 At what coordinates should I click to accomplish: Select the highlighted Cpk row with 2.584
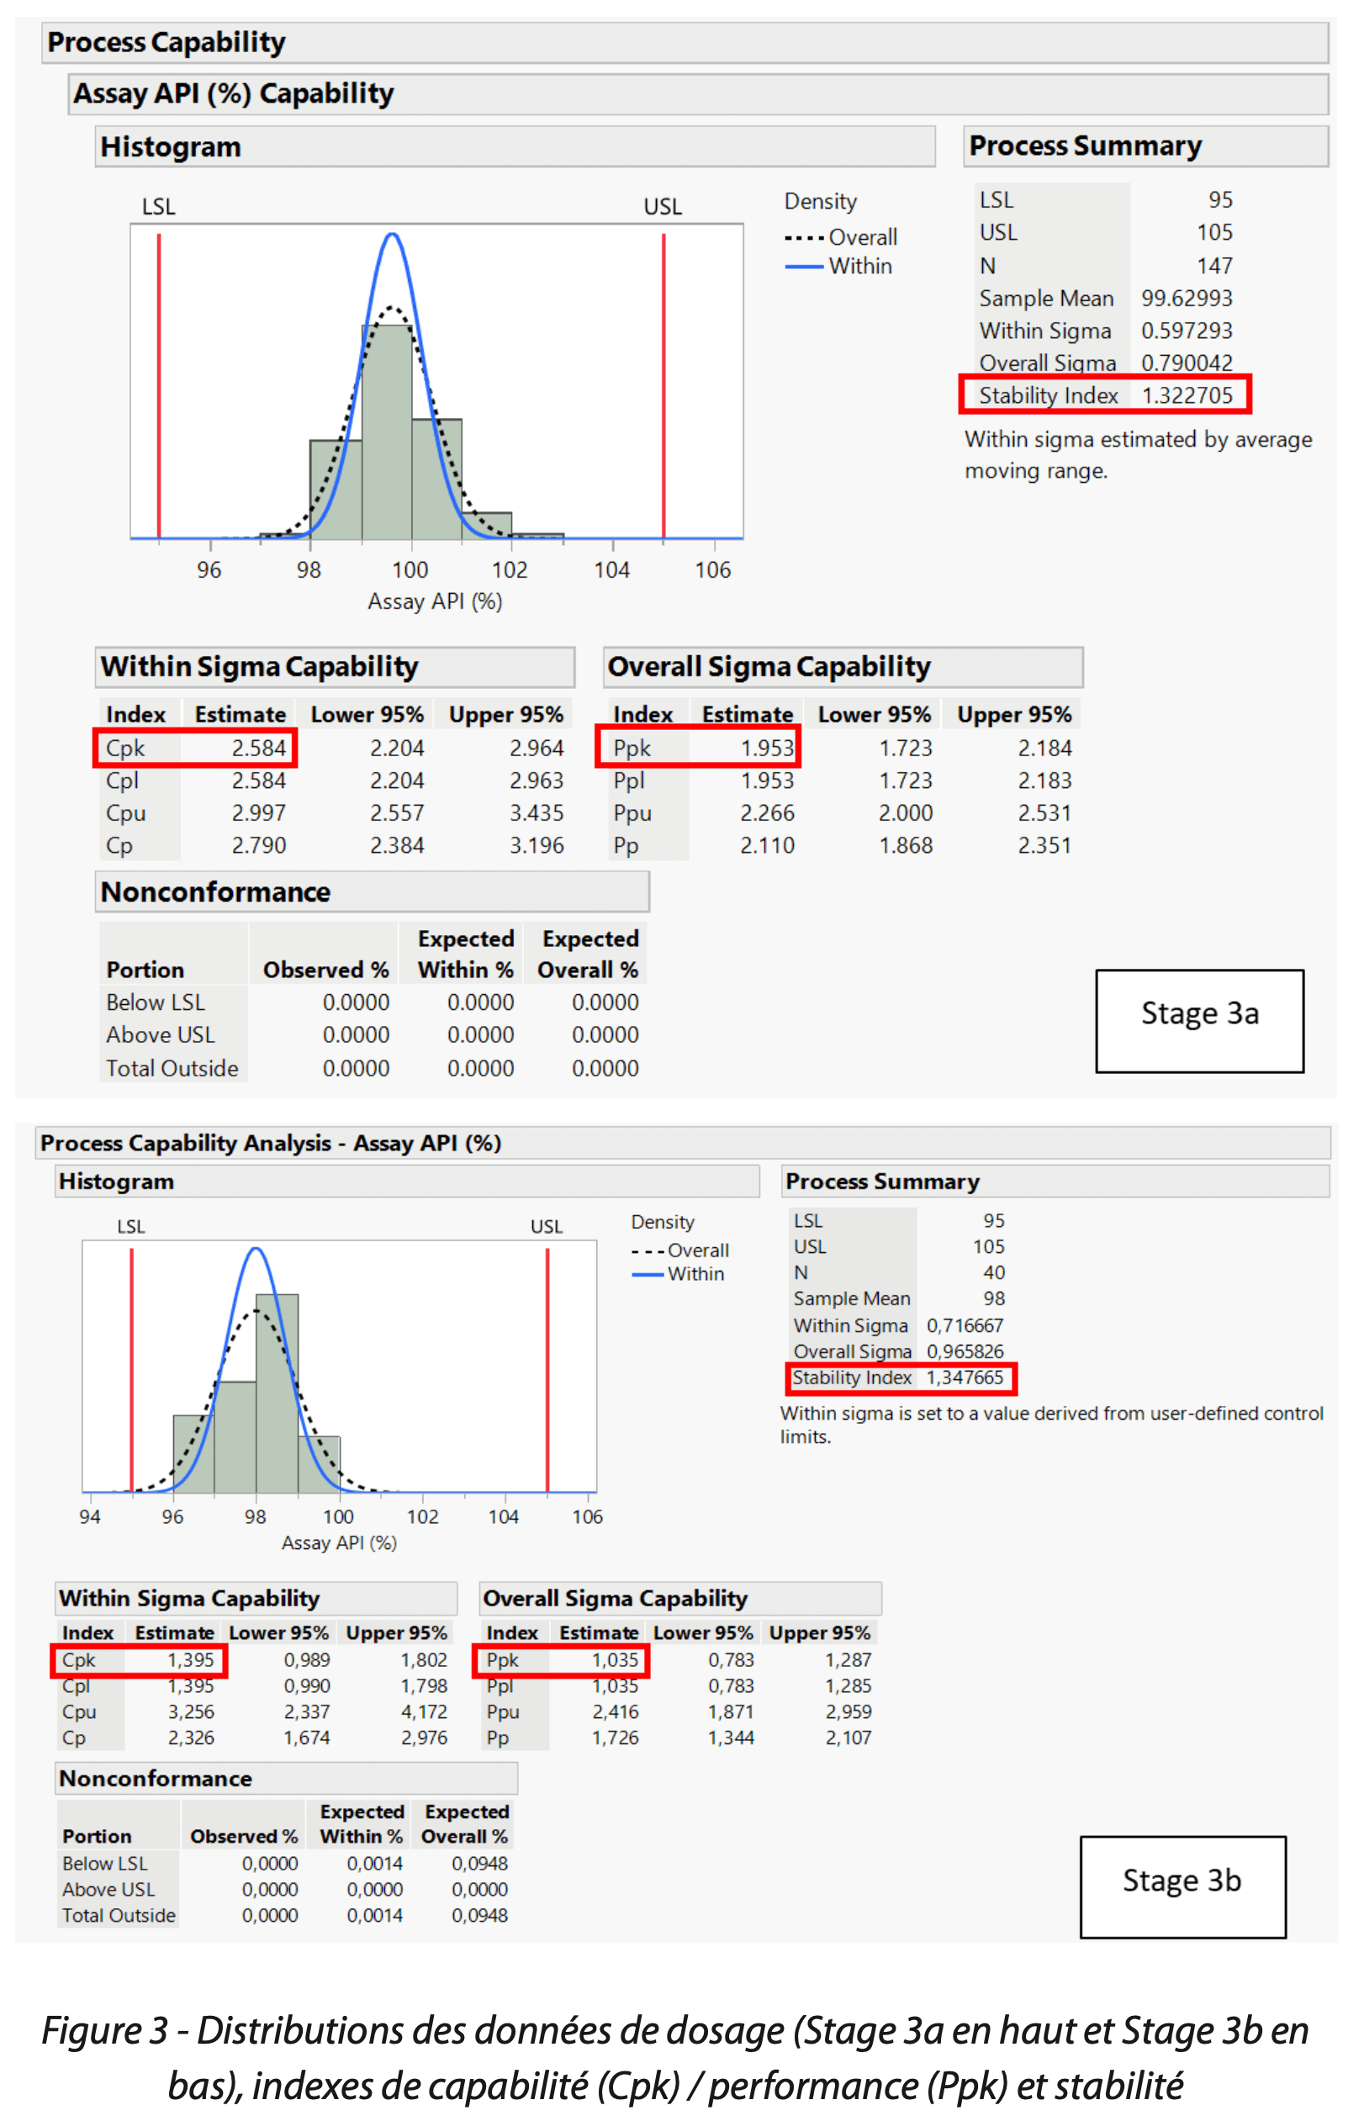point(195,748)
